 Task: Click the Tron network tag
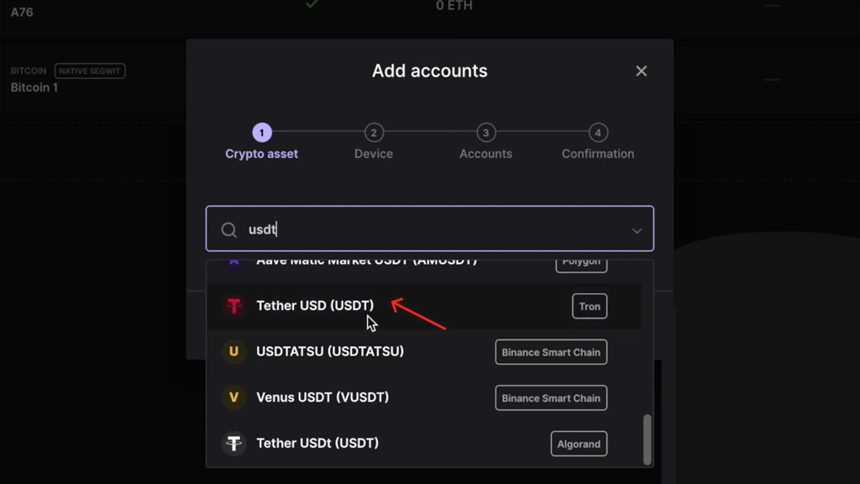[x=590, y=306]
